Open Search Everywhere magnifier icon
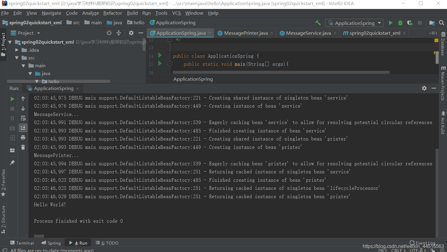Screen dimensions: 447x252 point(442,23)
